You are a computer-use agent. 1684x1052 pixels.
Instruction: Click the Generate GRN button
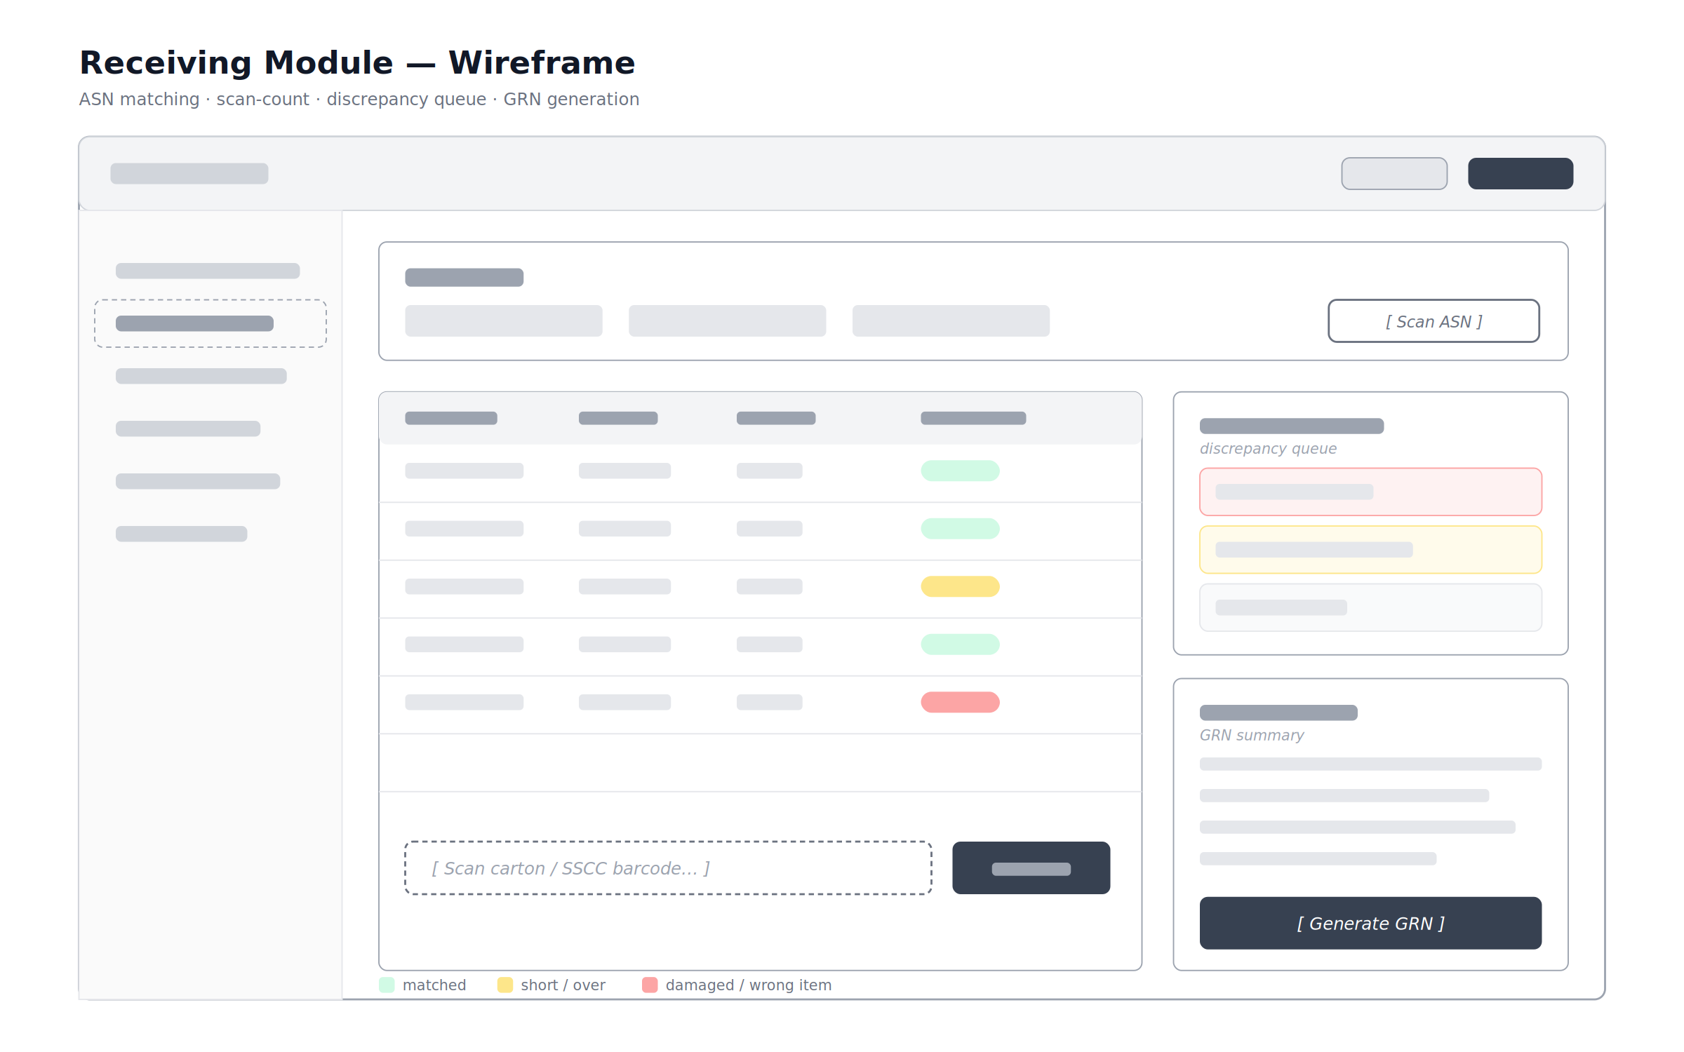[1370, 923]
